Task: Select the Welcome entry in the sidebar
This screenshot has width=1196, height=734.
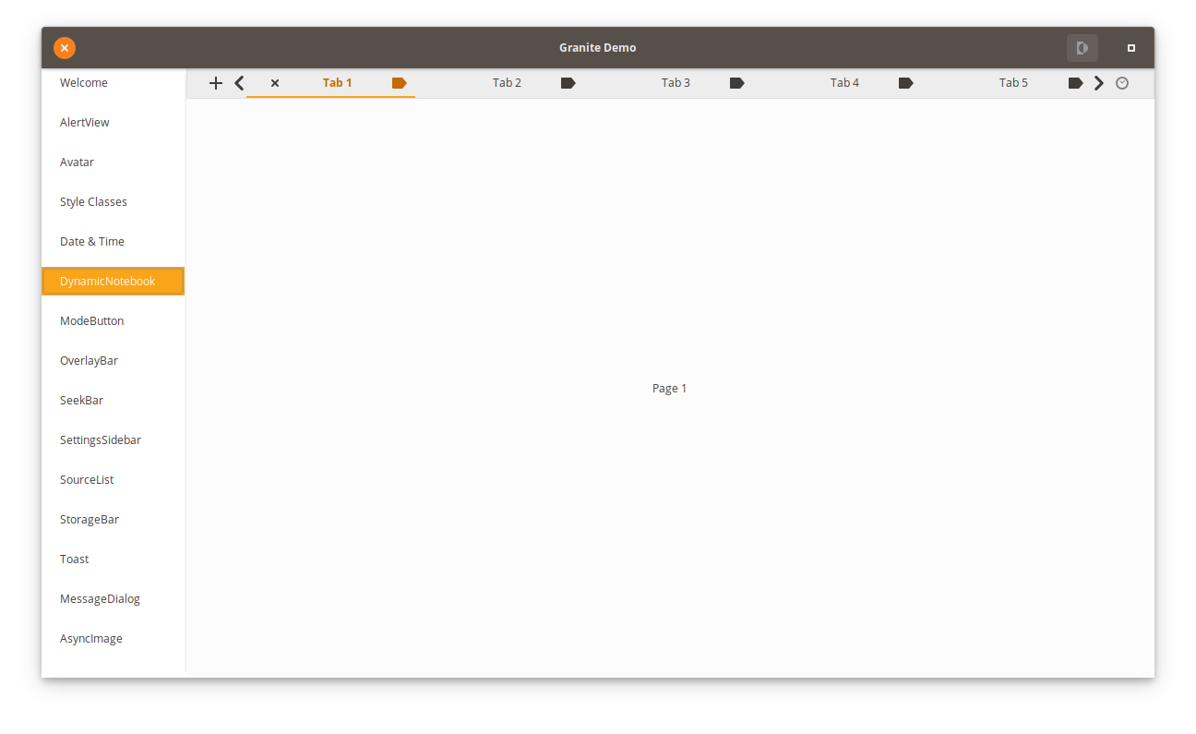Action: [84, 82]
